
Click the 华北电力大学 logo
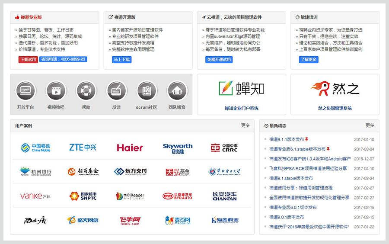(224, 171)
